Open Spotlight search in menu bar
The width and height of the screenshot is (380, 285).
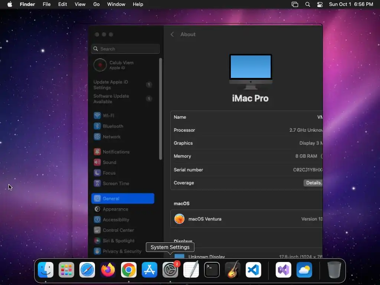click(x=308, y=4)
